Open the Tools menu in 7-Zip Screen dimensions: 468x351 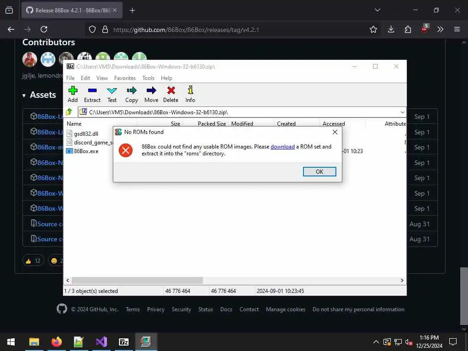coord(149,78)
